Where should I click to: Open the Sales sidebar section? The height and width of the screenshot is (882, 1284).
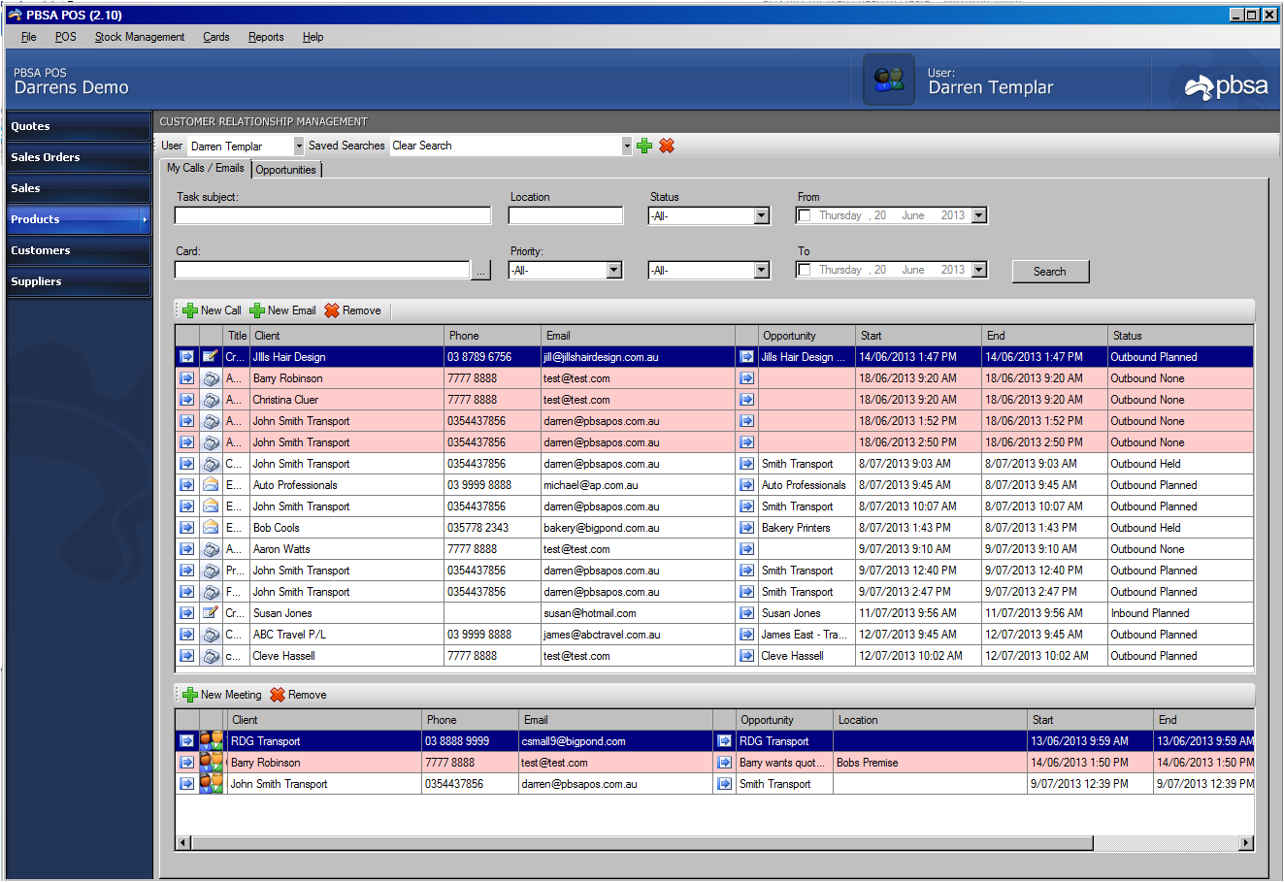click(79, 188)
